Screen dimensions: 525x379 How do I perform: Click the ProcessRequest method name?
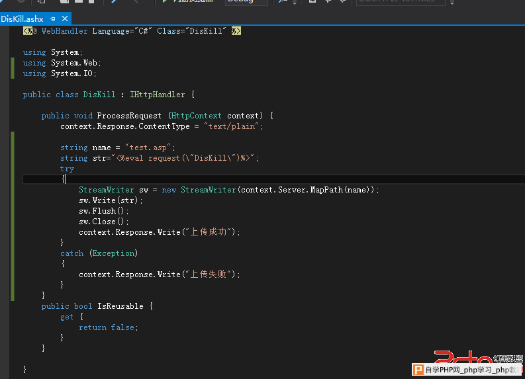tap(129, 116)
